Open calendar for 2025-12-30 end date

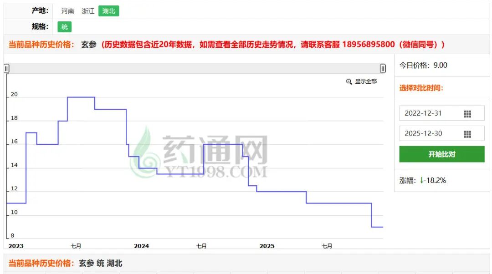(x=467, y=134)
